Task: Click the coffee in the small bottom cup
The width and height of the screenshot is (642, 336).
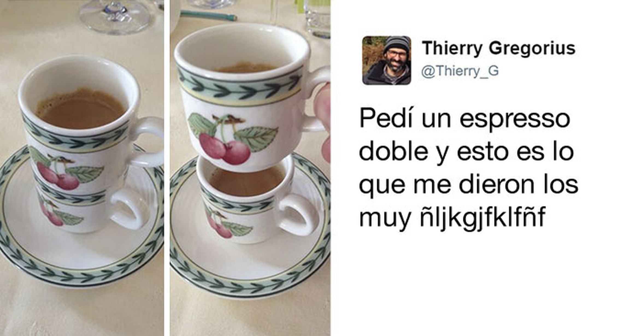Action: [x=246, y=181]
